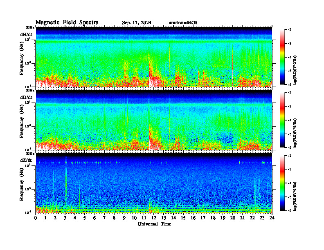324x250 pixels.
Task: Select the dH/dt panel label
Action: [26, 34]
